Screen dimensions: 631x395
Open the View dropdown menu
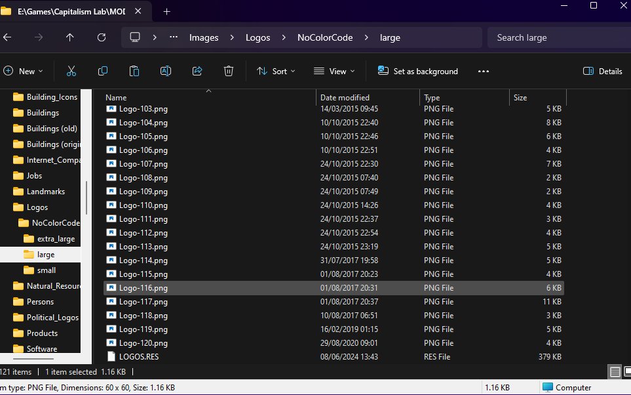(334, 72)
